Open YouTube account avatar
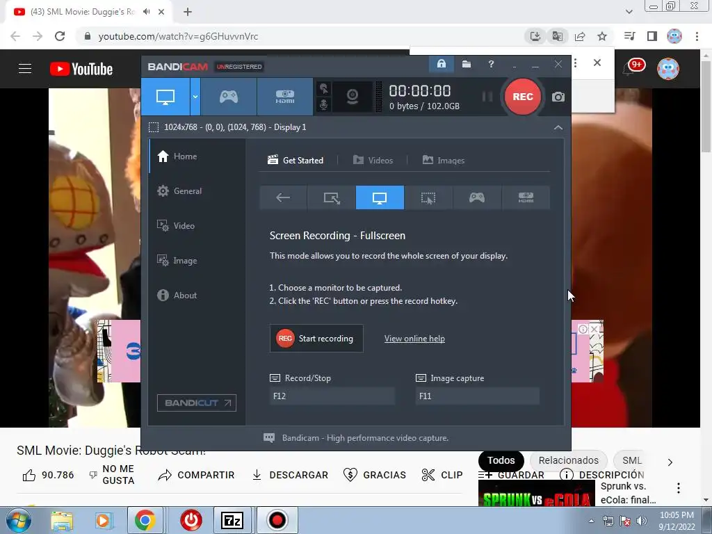712x534 pixels. [668, 69]
